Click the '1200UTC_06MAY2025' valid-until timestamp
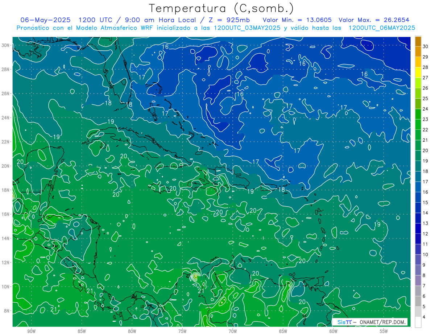This screenshot has height=336, width=435. tap(382, 28)
